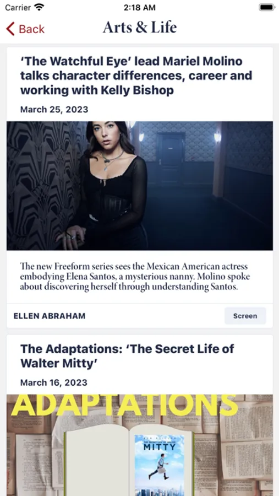Open The Adaptations Walter Mitty headline
Screen dimensions: 279x496
127,356
